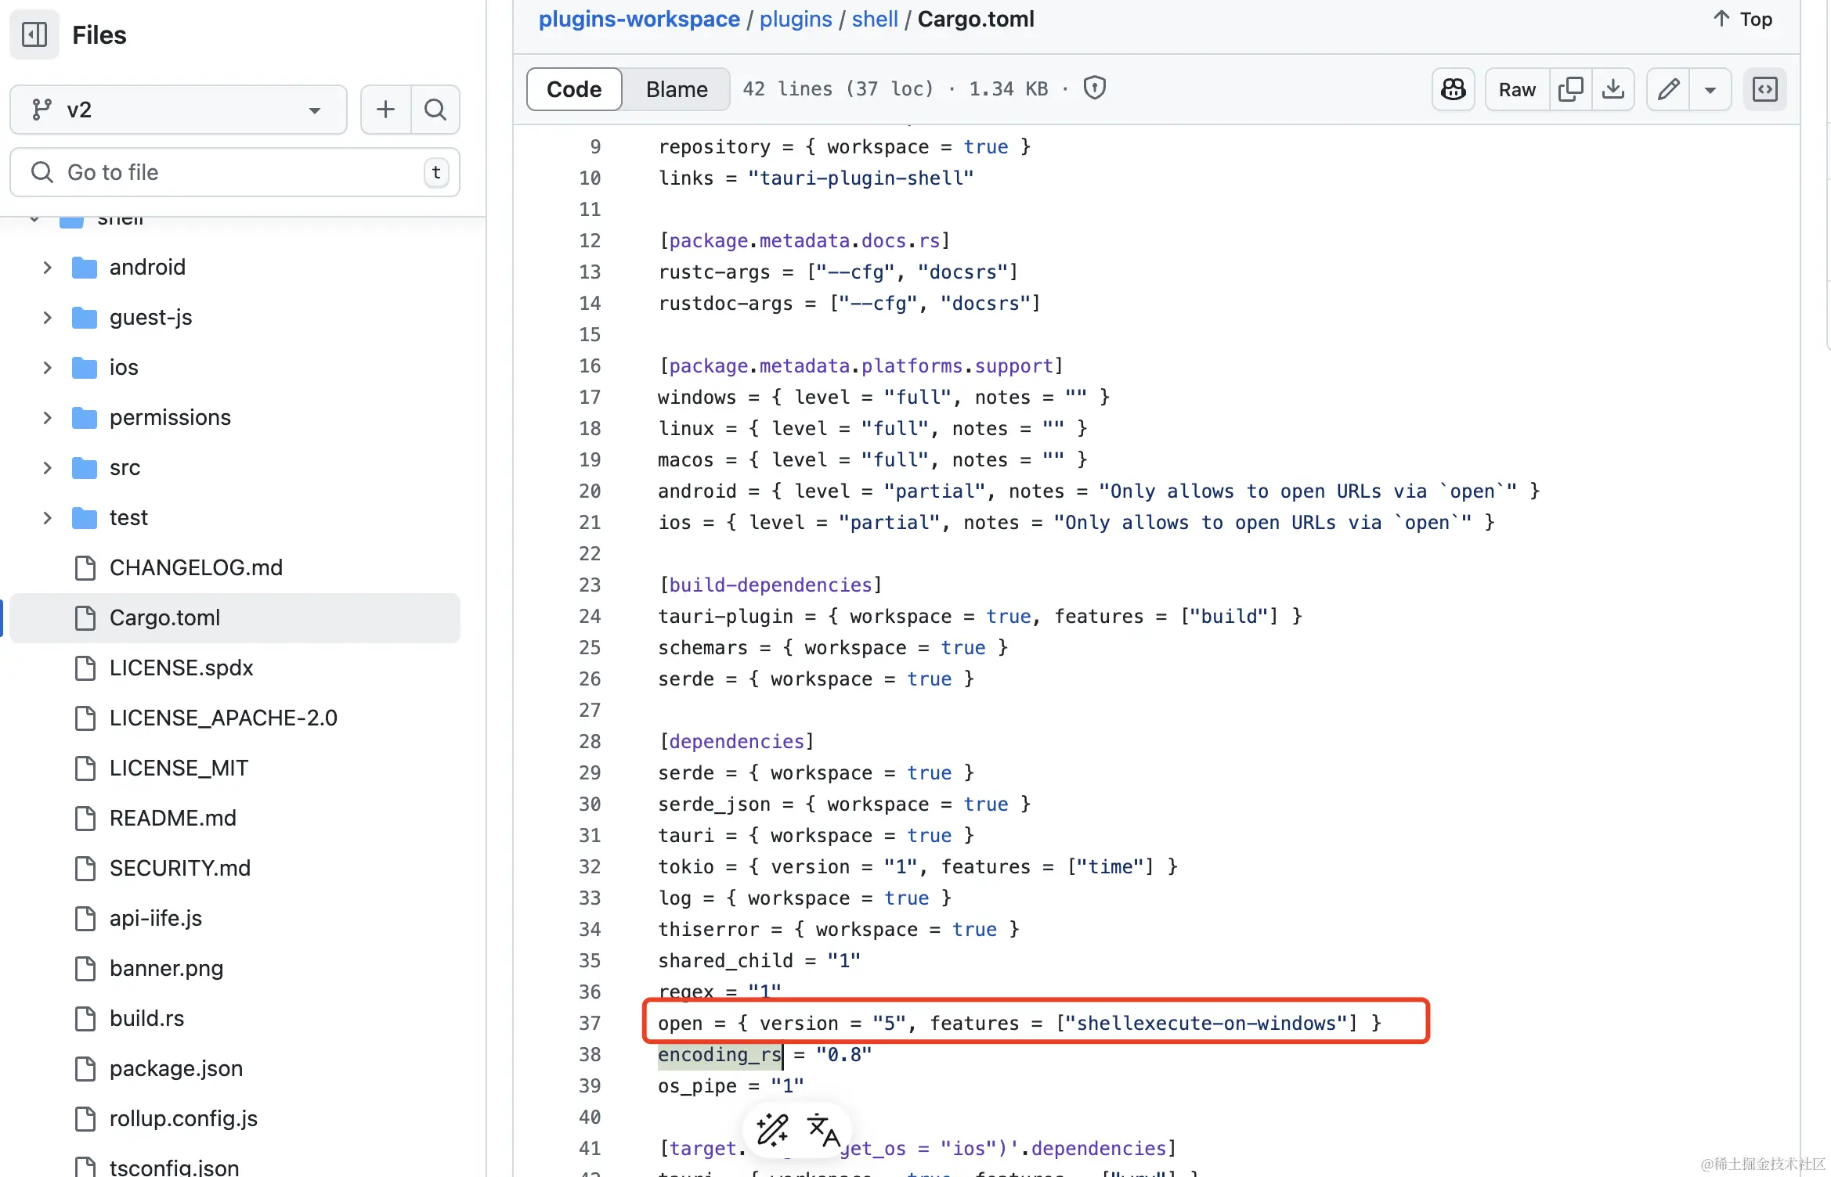Expand the src folder
Screen dimensions: 1831x1177
pyautogui.click(x=47, y=468)
